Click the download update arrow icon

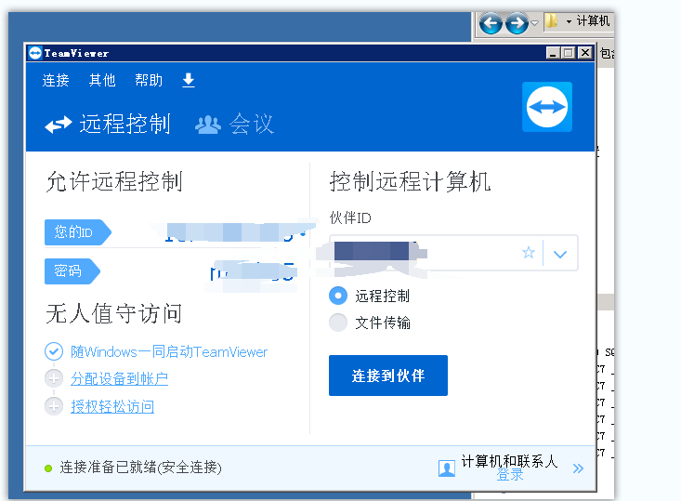[x=188, y=80]
